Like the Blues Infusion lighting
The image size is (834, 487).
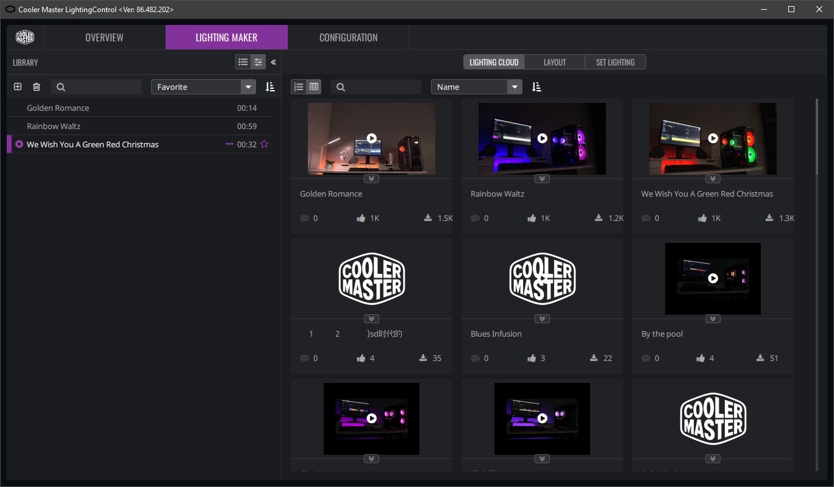[x=532, y=358]
